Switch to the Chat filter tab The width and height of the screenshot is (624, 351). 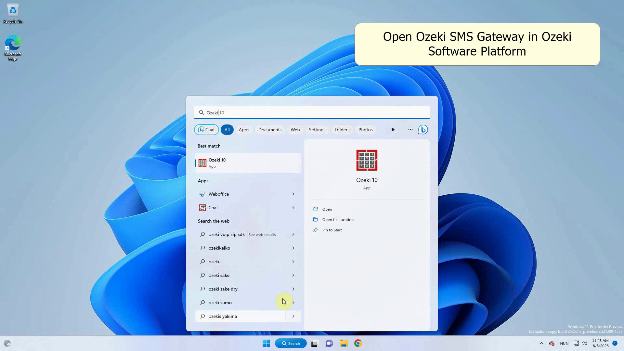tap(206, 130)
